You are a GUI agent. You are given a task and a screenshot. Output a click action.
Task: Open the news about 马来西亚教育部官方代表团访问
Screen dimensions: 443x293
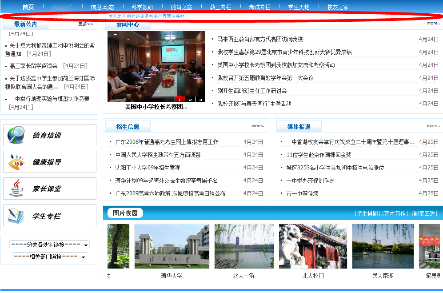pos(260,39)
